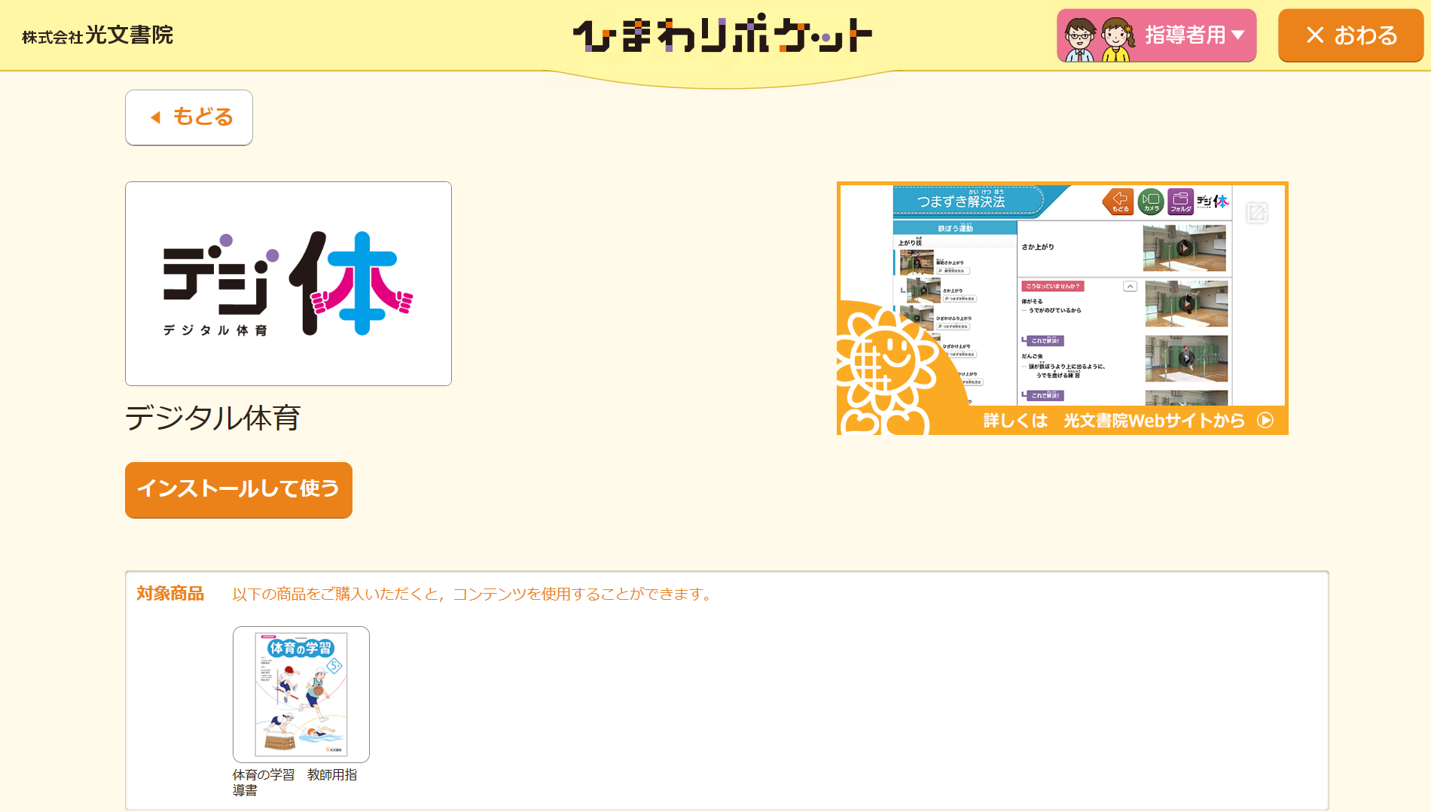Open the デジ体 logo thumbnail
This screenshot has width=1431, height=812.
pos(288,284)
